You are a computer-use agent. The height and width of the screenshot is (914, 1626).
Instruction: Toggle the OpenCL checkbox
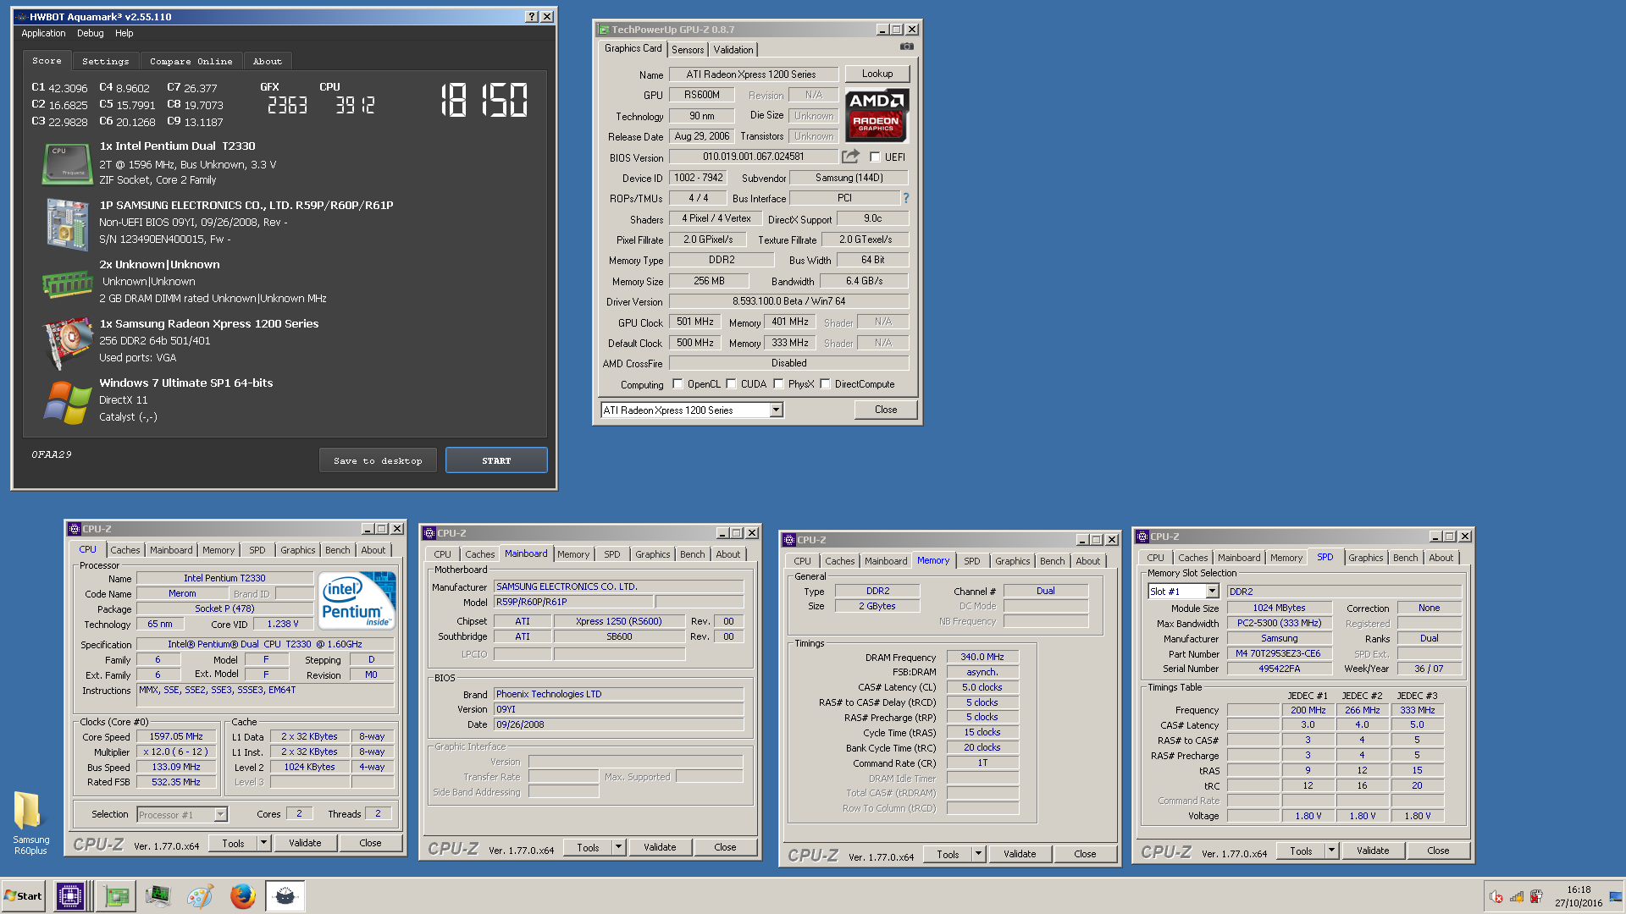[x=677, y=384]
